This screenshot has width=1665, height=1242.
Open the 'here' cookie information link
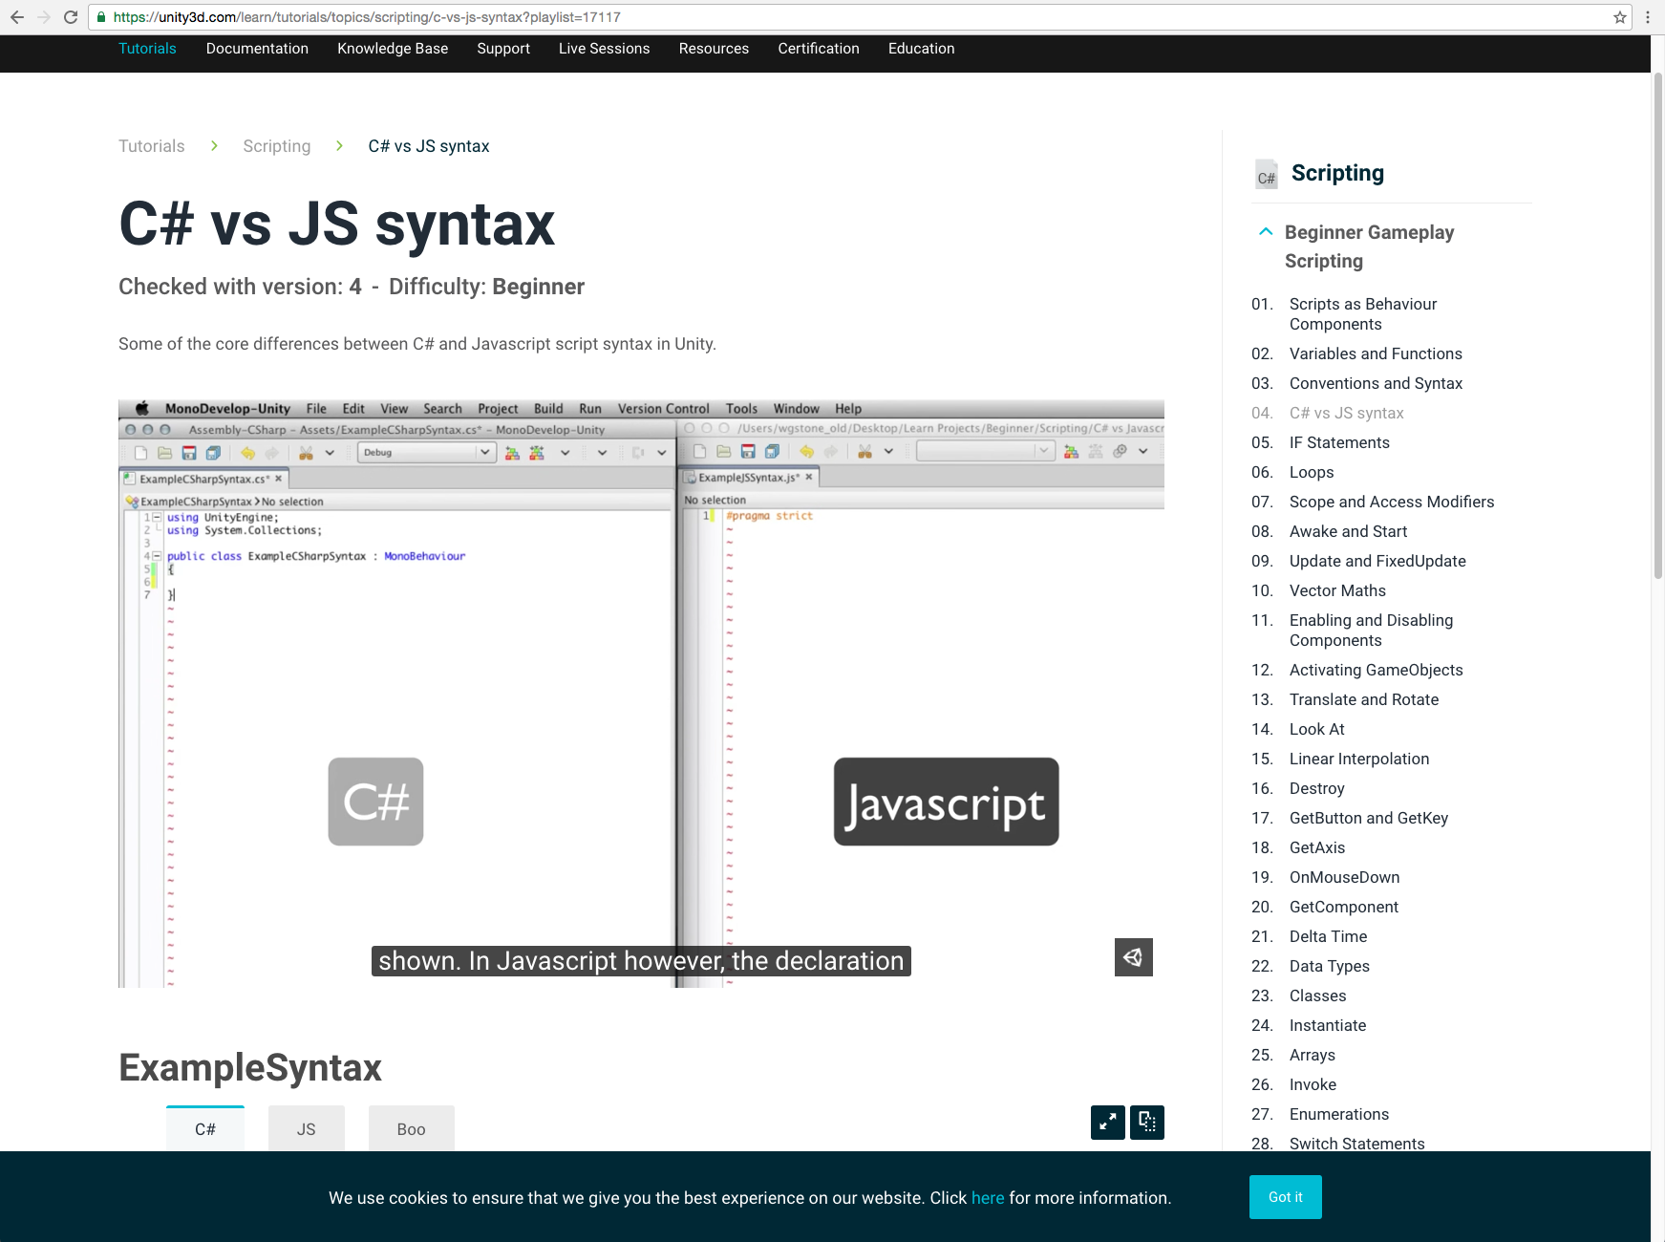click(x=988, y=1198)
